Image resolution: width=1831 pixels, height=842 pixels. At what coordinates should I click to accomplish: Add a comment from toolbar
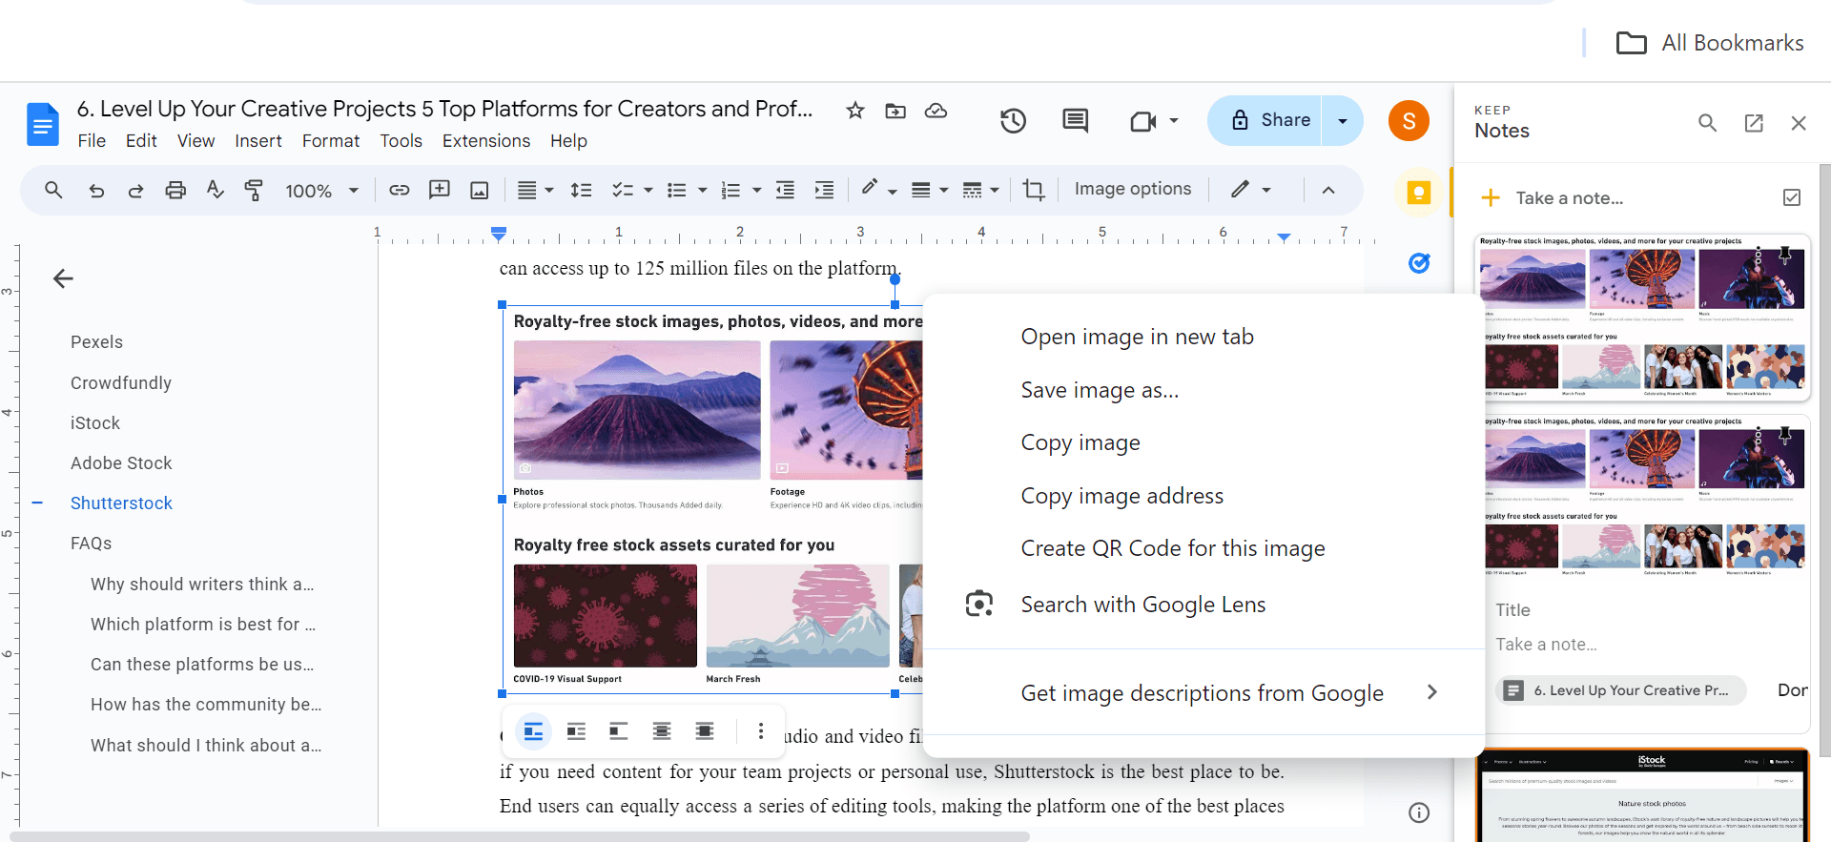click(x=440, y=190)
